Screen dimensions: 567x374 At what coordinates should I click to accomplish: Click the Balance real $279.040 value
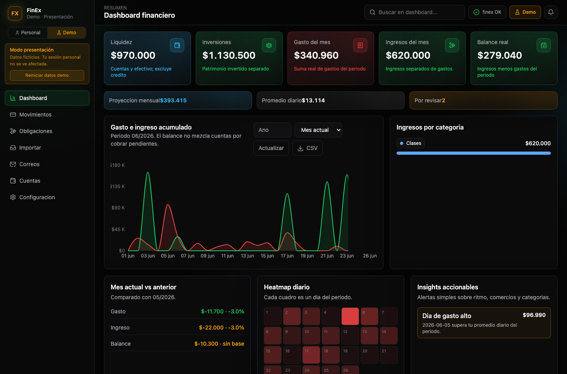pyautogui.click(x=500, y=56)
